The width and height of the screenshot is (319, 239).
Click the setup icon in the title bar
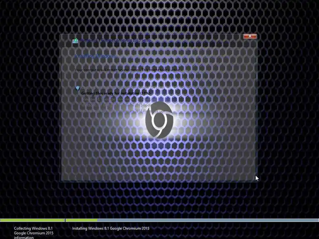coord(75,40)
